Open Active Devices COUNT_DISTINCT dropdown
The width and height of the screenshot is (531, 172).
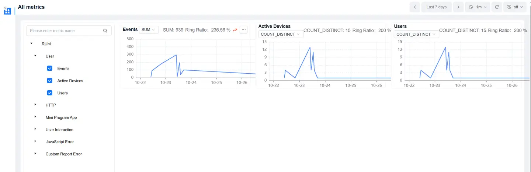click(281, 34)
